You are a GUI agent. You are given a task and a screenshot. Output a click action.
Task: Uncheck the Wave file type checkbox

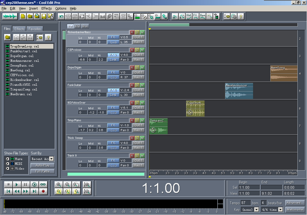[7, 159]
